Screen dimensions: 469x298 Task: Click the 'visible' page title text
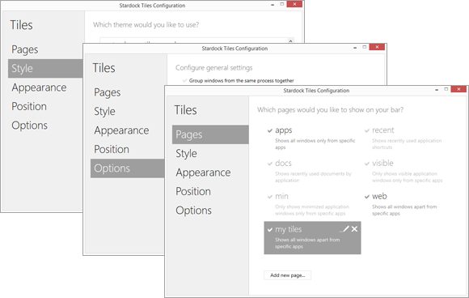click(382, 164)
